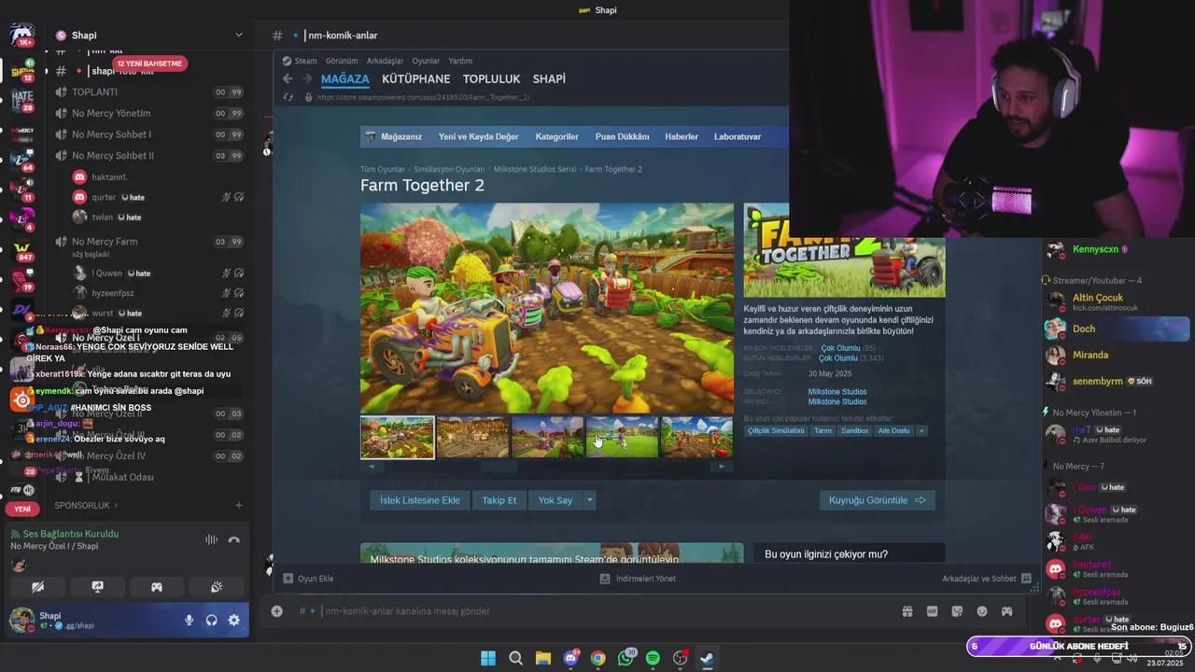The width and height of the screenshot is (1195, 672).
Task: Open Yeni ve Kayda Değer menu
Action: click(x=478, y=136)
